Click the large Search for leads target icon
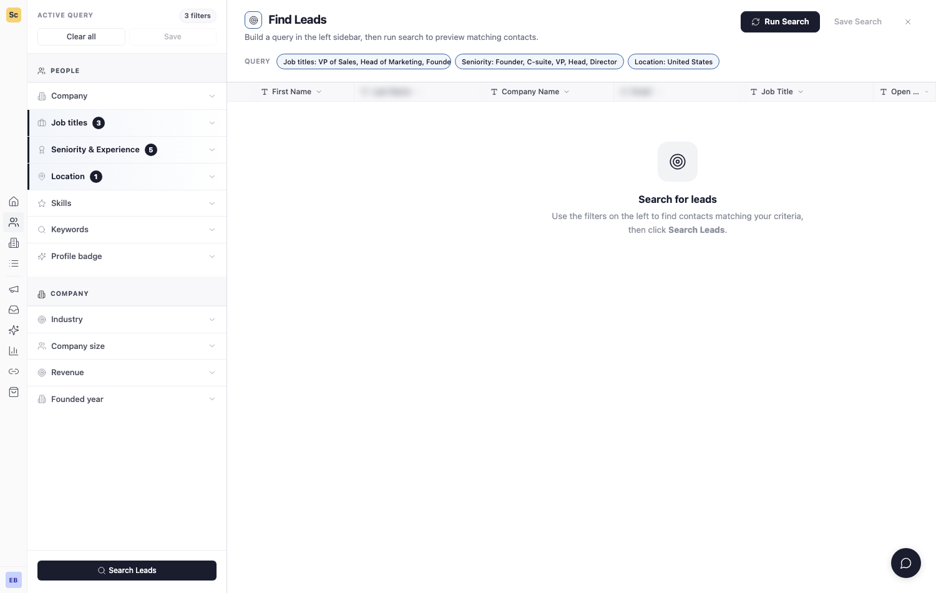 coord(678,162)
